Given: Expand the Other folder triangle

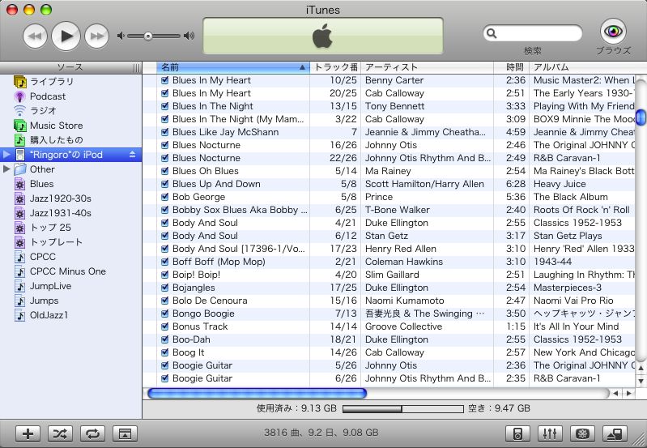Looking at the screenshot, I should 6,169.
